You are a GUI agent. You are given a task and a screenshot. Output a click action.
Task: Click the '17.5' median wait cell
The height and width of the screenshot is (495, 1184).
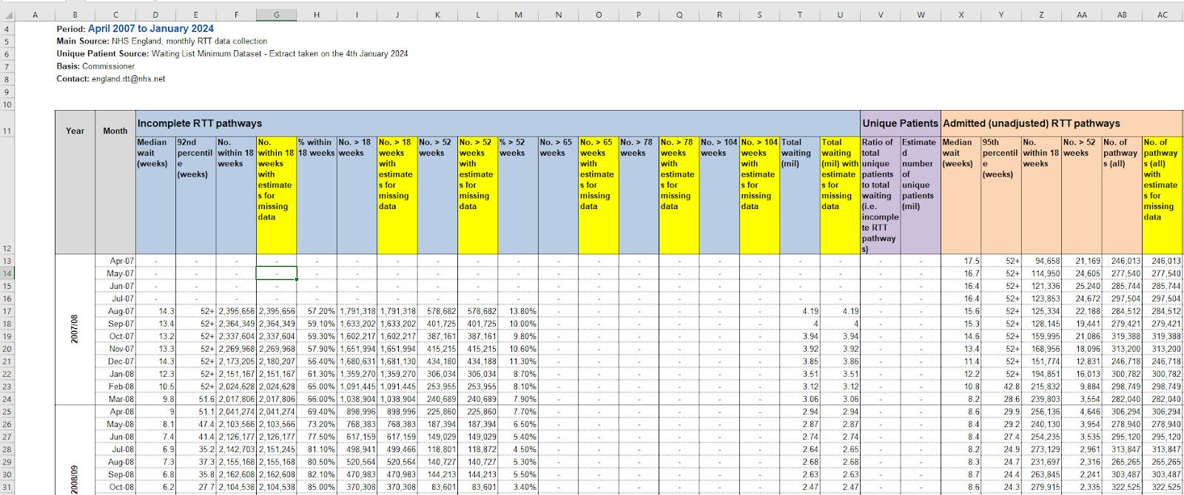pyautogui.click(x=961, y=261)
